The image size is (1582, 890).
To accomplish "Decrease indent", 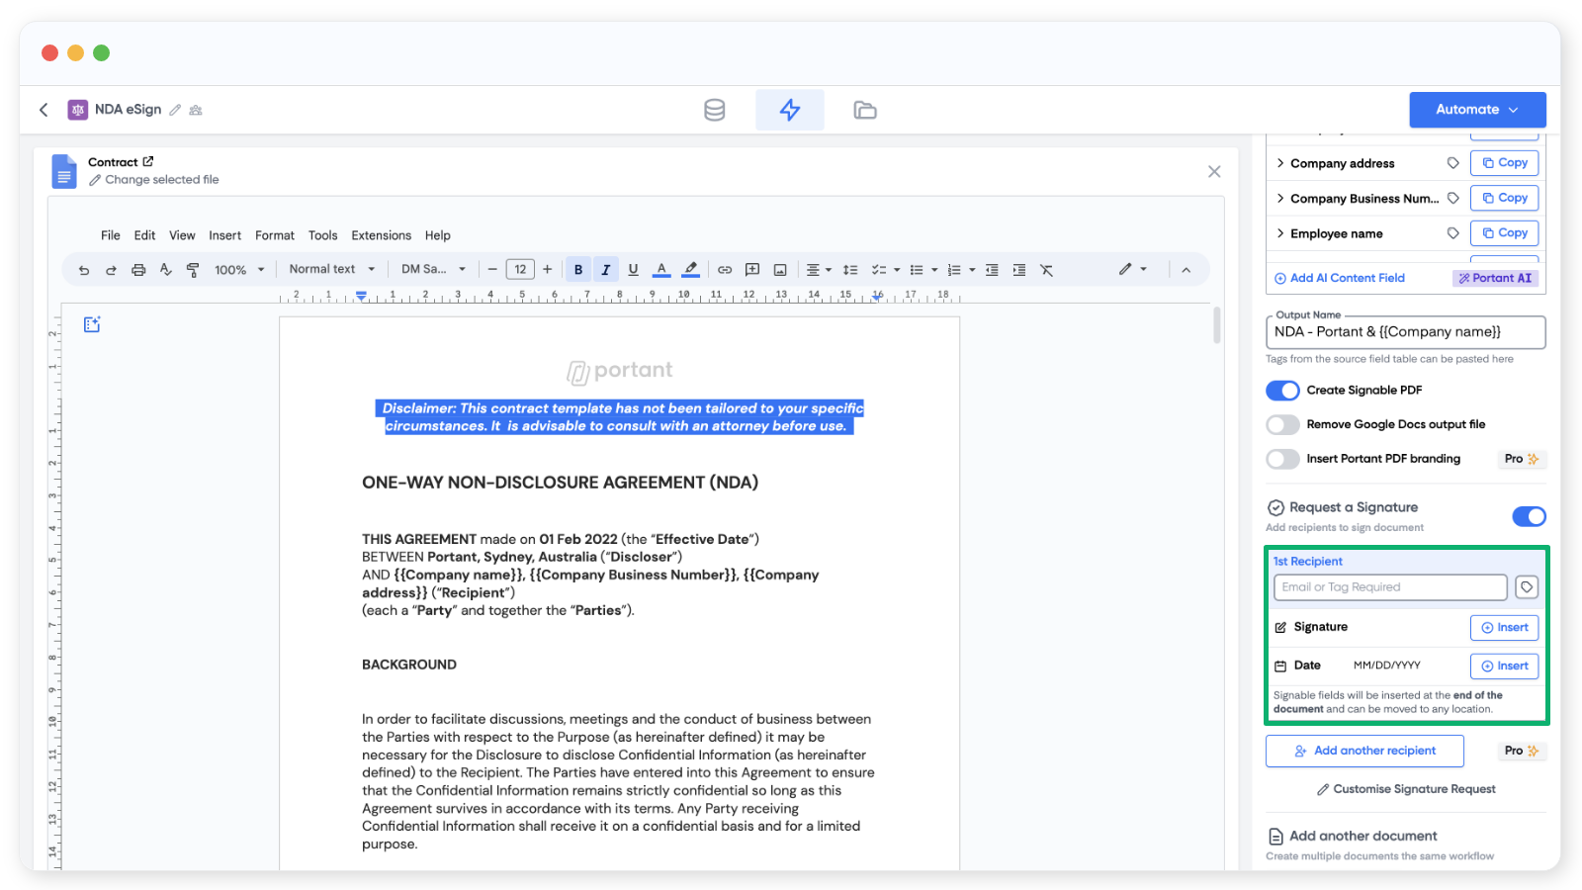I will click(992, 269).
